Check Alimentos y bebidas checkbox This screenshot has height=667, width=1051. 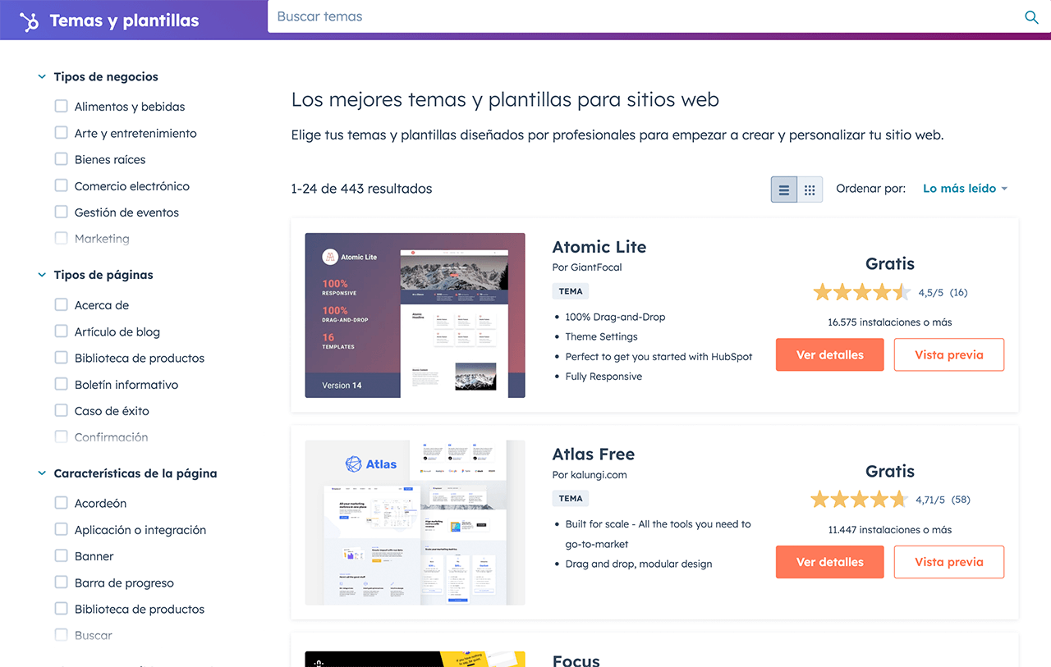tap(61, 106)
